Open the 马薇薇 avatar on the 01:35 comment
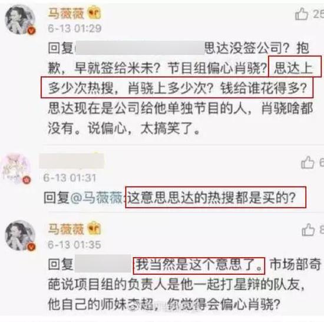The width and height of the screenshot is (324, 322). (20, 235)
